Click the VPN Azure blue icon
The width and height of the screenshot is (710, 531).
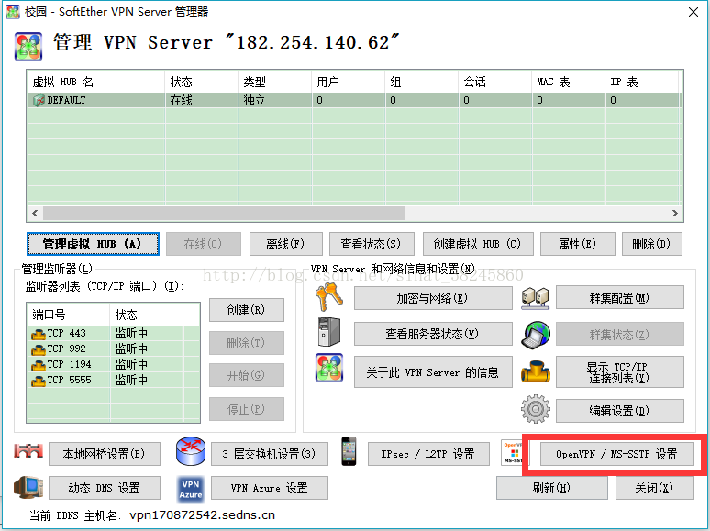[190, 488]
